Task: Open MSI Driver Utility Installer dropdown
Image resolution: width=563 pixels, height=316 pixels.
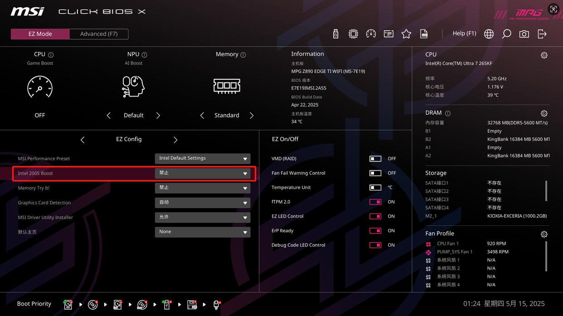Action: pos(203,217)
